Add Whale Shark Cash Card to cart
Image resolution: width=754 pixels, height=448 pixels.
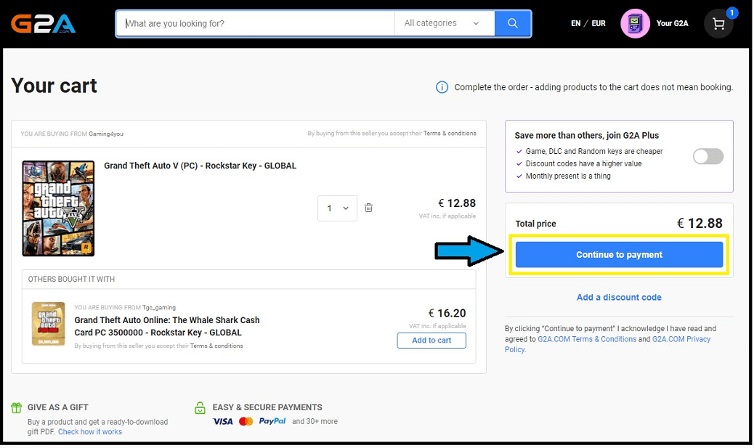431,341
